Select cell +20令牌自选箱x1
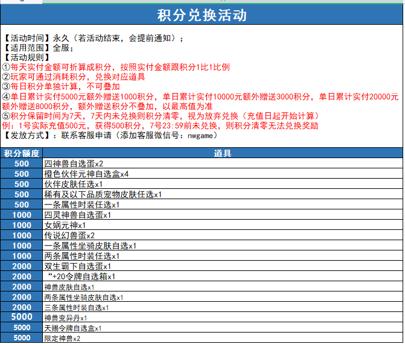Viewport: 405px width, 344px height. point(223,276)
